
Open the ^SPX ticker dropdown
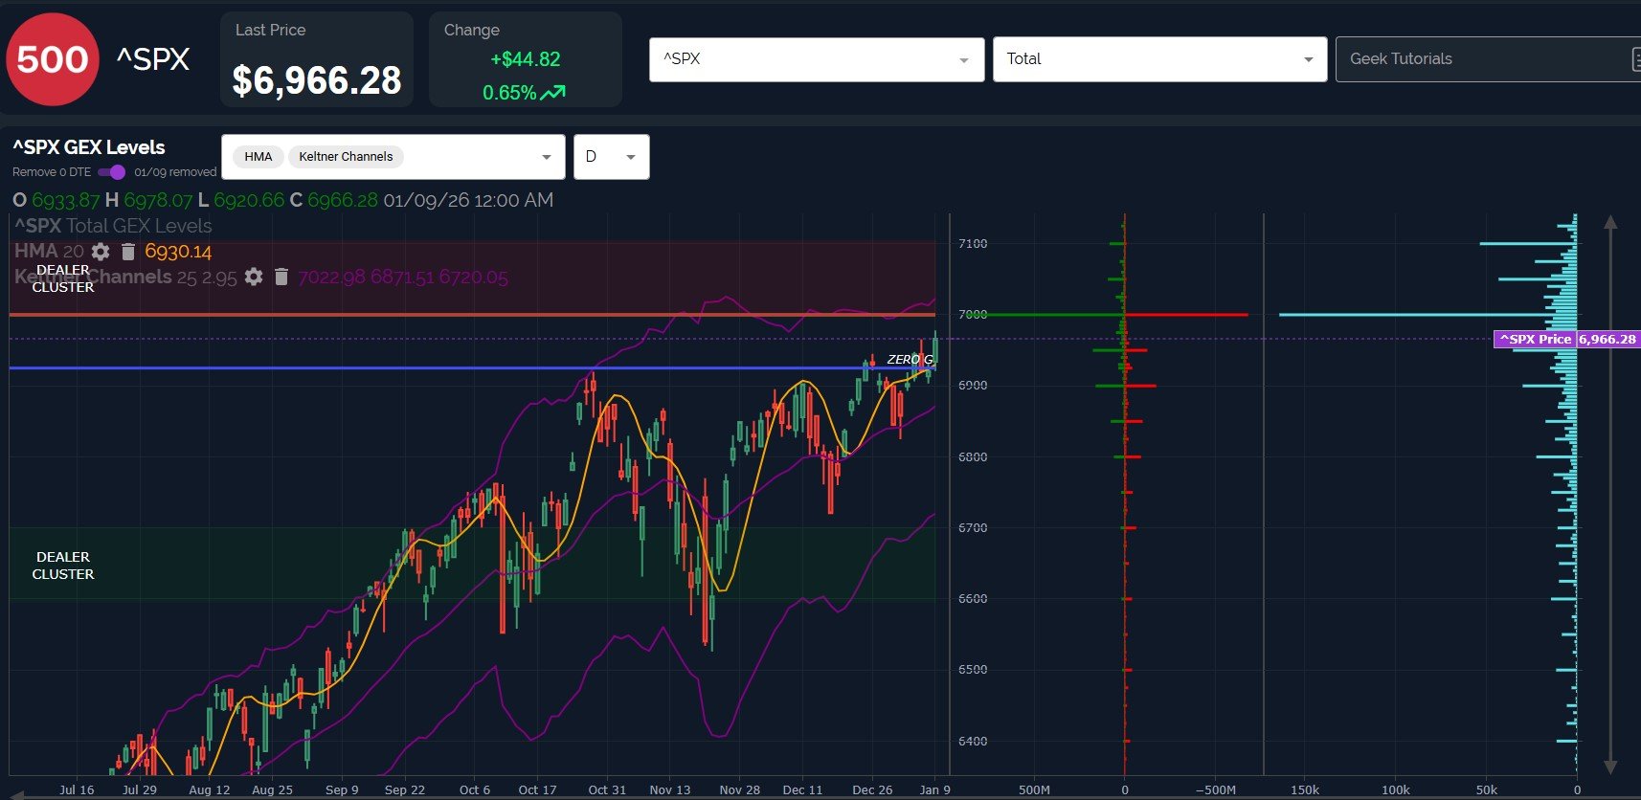(817, 59)
